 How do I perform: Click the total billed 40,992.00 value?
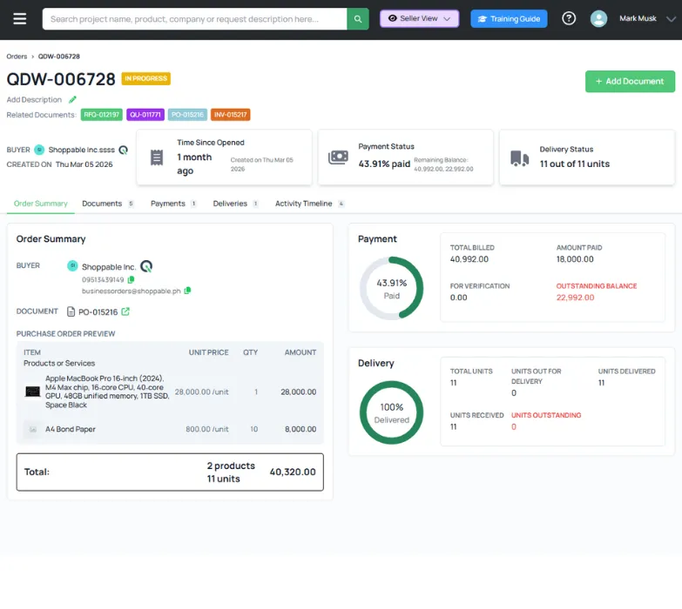point(469,259)
